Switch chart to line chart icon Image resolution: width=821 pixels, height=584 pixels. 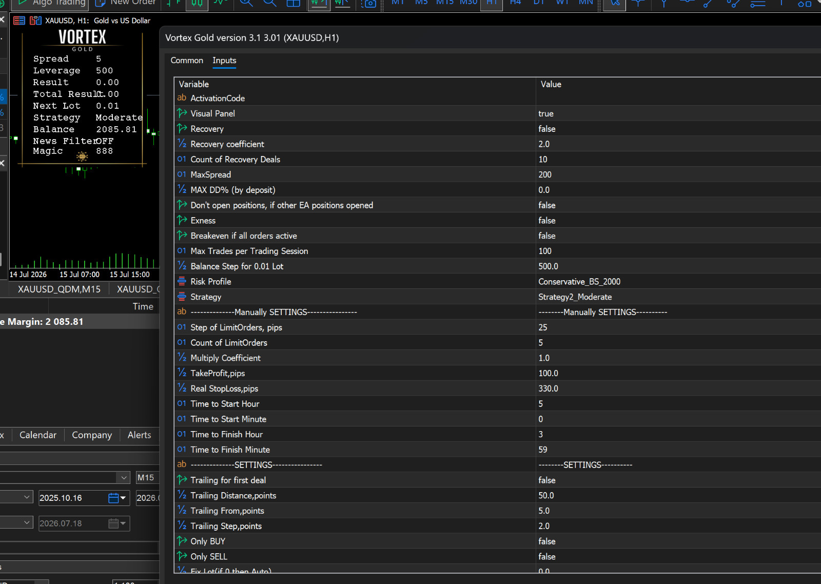click(221, 3)
